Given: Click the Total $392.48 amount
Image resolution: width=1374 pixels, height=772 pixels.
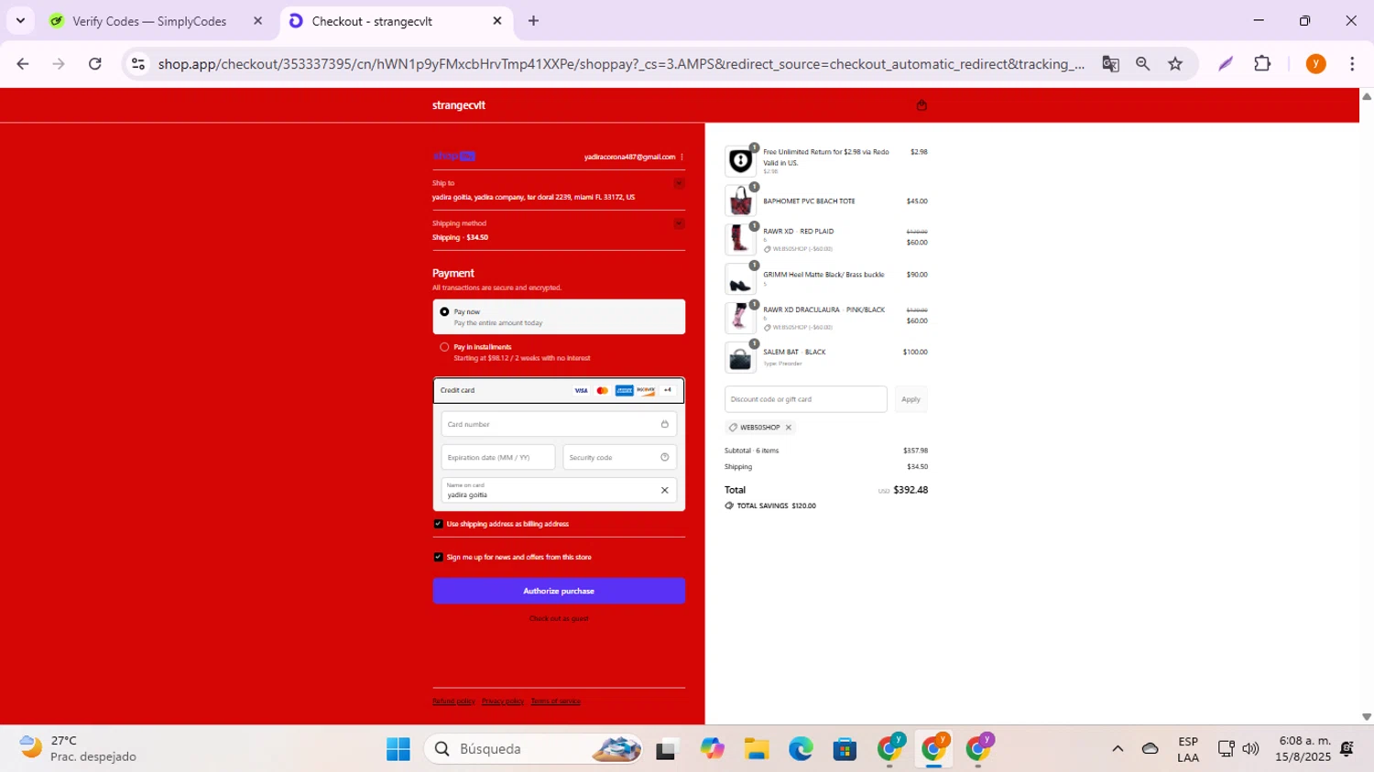Looking at the screenshot, I should click(911, 490).
